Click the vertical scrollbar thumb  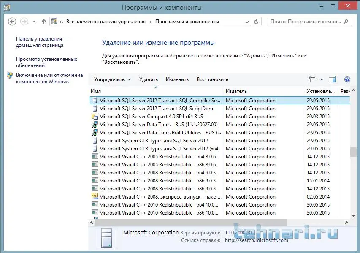click(353, 152)
